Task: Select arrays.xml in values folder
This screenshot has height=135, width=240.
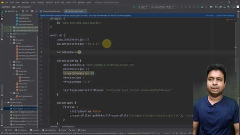Action: pos(21,71)
